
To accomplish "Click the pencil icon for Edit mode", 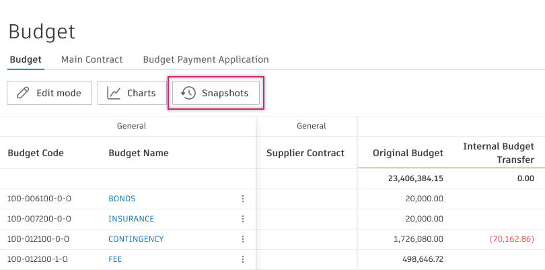I will (23, 94).
